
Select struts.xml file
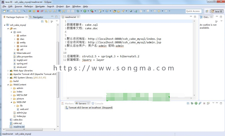click(20, 67)
